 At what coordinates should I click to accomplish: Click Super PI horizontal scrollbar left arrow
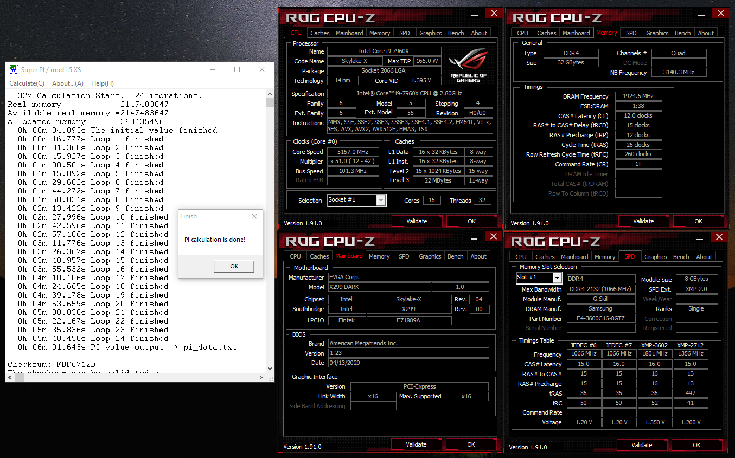[10, 378]
